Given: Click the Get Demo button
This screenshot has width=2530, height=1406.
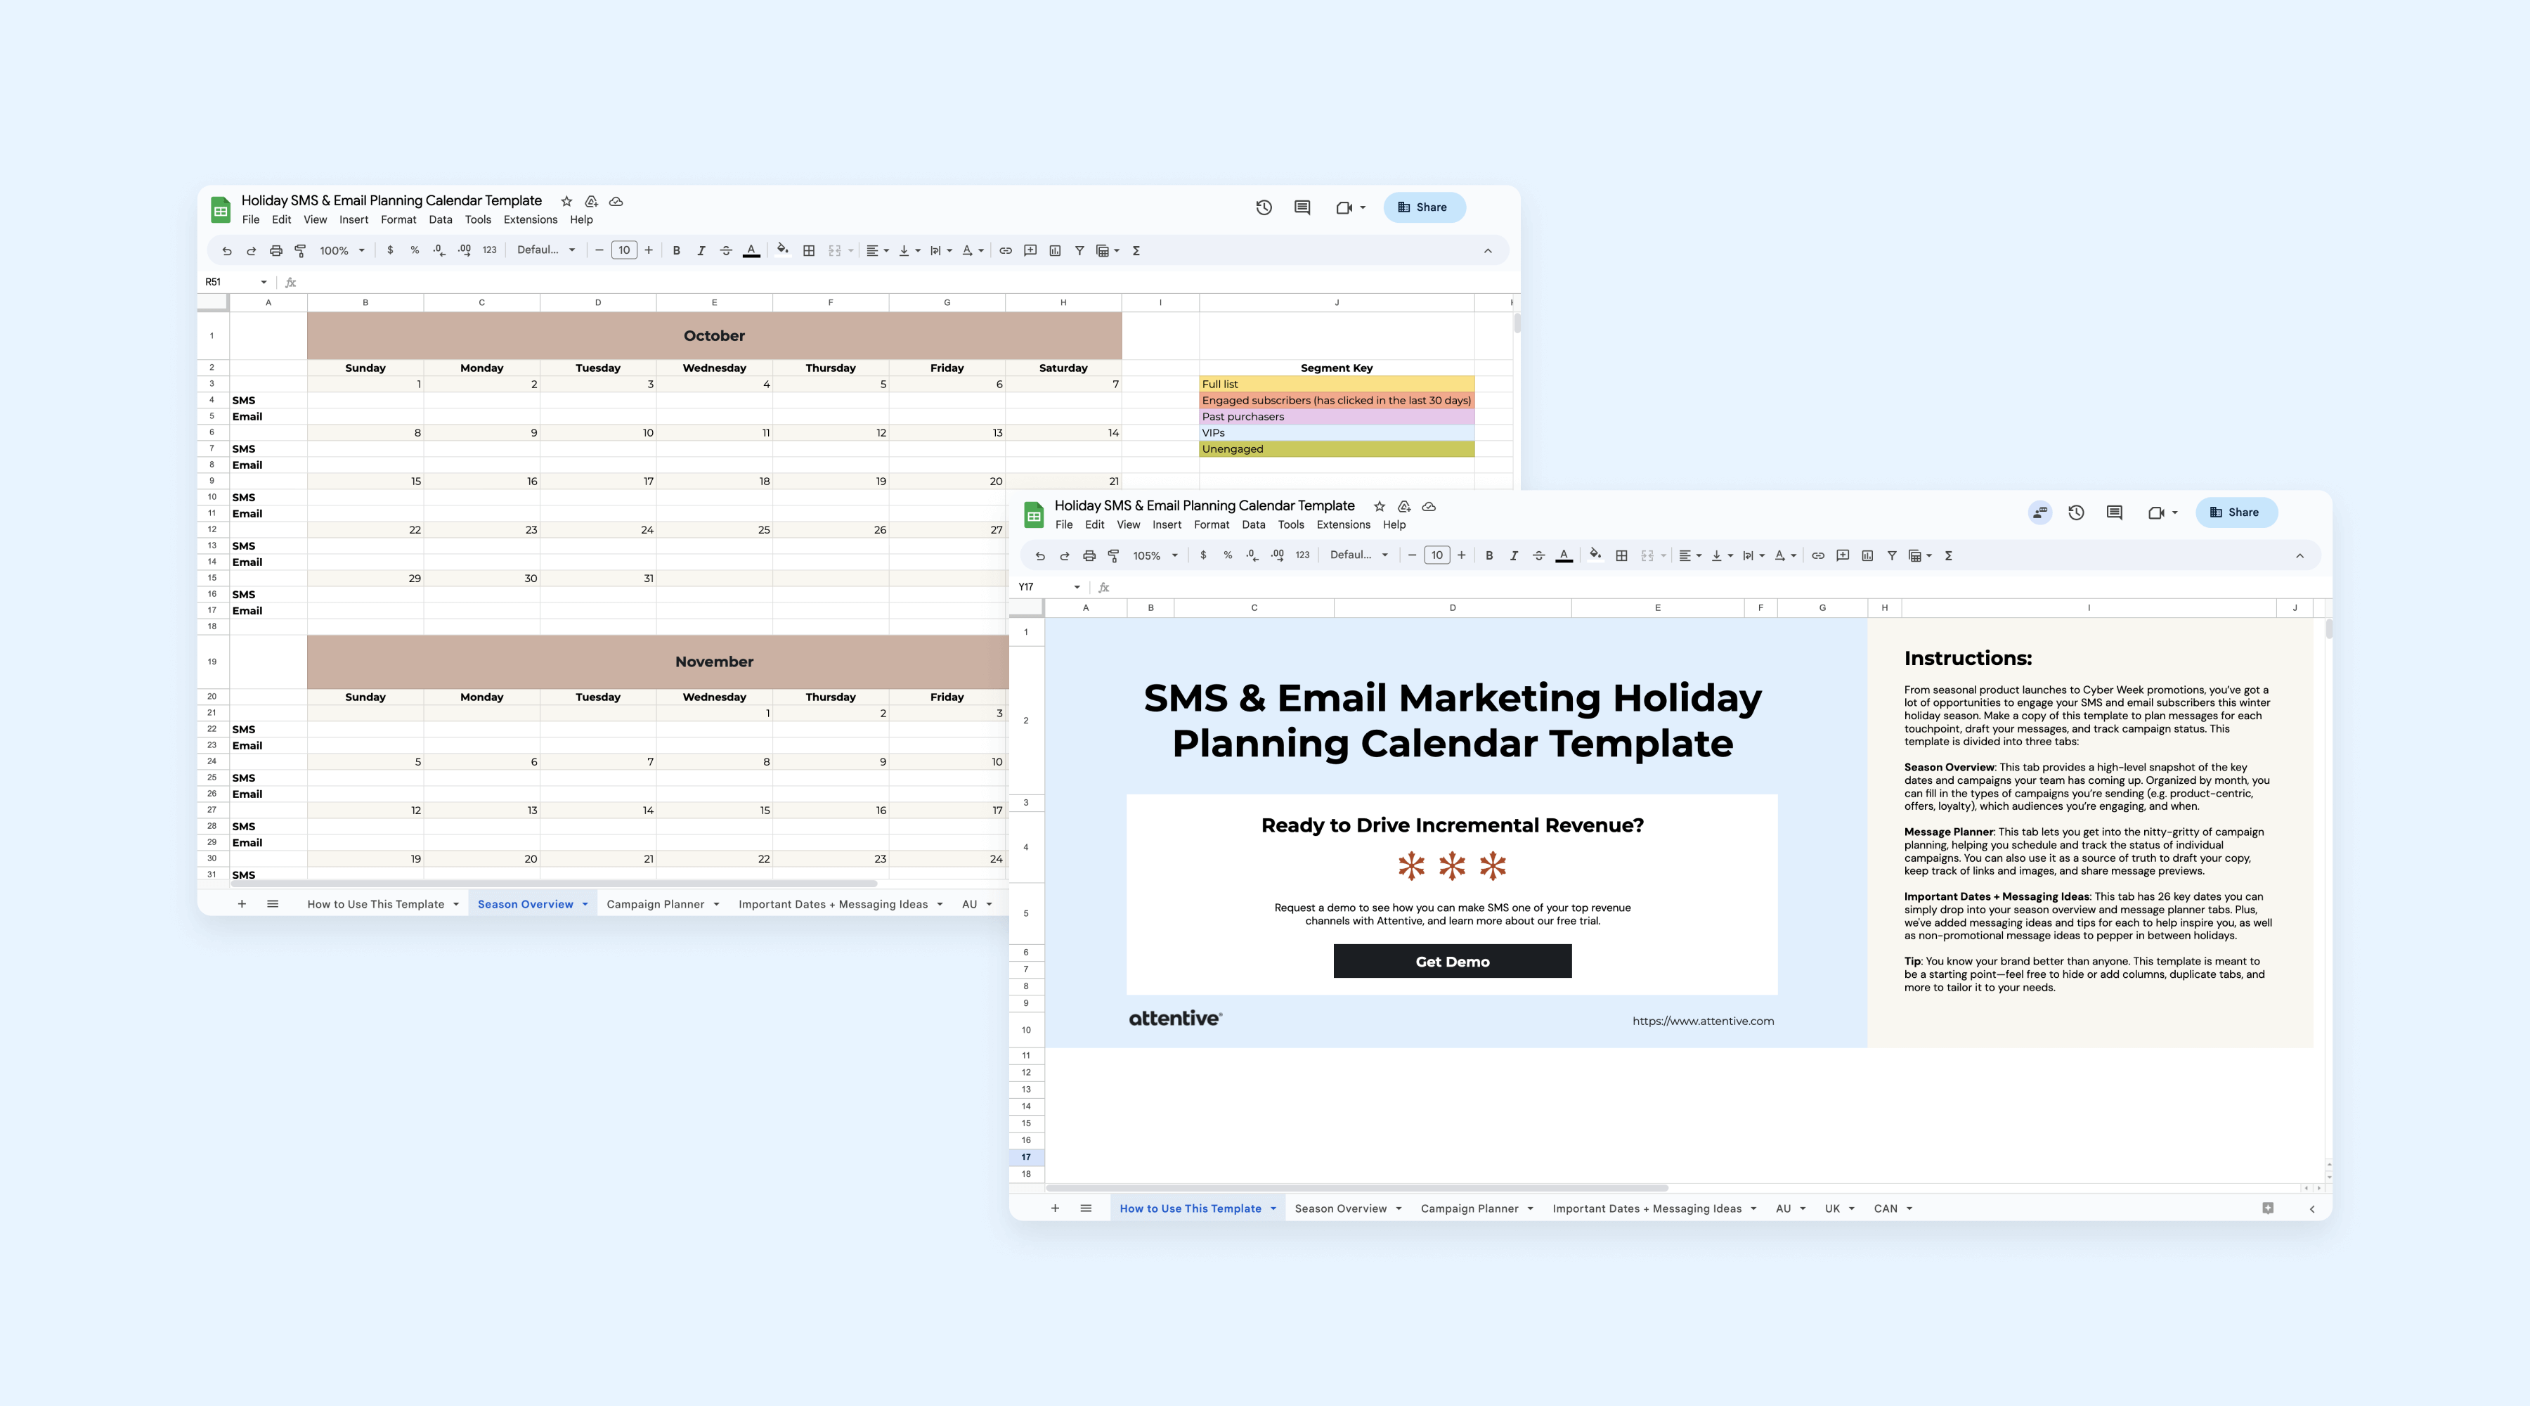Looking at the screenshot, I should coord(1452,962).
